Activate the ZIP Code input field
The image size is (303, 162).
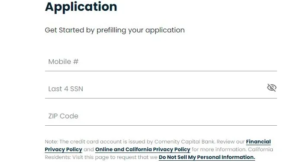coord(161,116)
